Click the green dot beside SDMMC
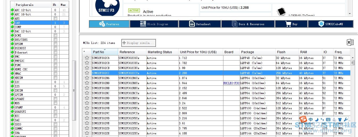Screen dimensions: 358x137 12,129
